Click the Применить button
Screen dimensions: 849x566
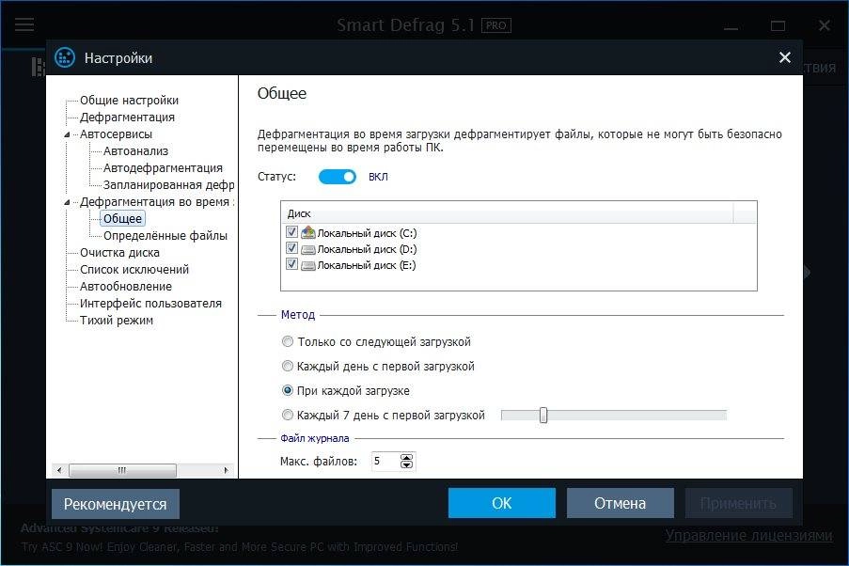tap(739, 503)
